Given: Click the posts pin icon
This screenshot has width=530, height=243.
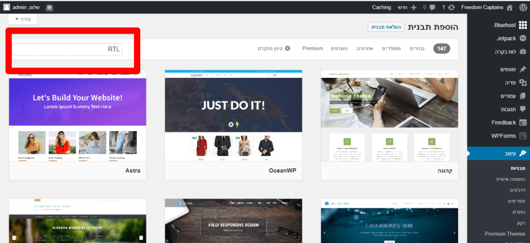Looking at the screenshot, I should [x=523, y=69].
